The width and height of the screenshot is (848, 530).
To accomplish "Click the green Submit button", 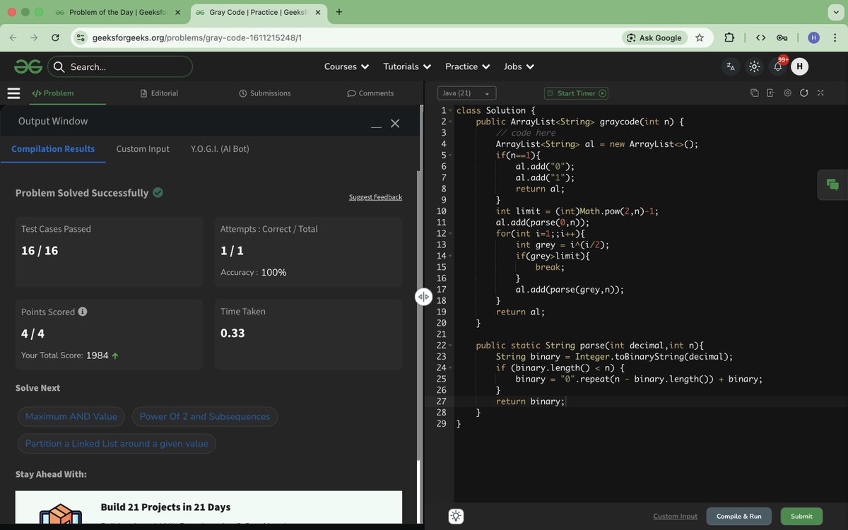I will [x=801, y=517].
